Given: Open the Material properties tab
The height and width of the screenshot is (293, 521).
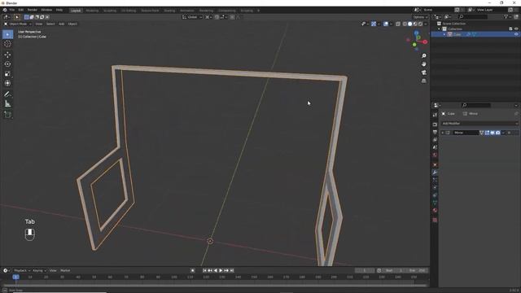Looking at the screenshot, I should coord(435,210).
